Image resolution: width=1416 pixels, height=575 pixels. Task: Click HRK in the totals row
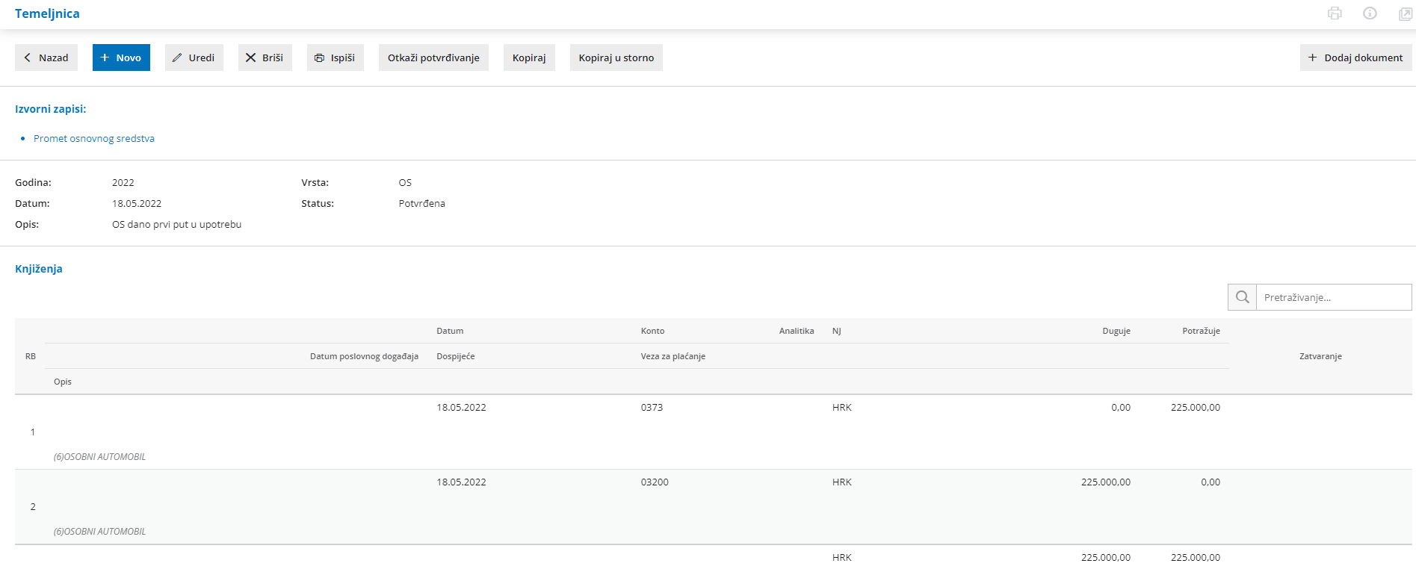pos(842,557)
